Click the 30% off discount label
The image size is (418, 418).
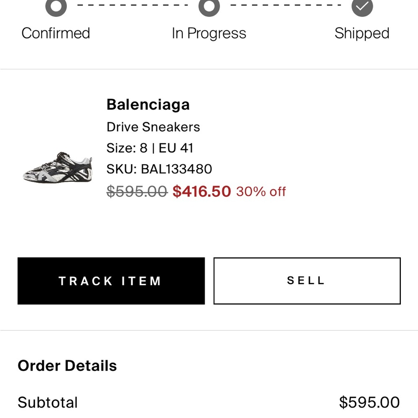coord(261,192)
